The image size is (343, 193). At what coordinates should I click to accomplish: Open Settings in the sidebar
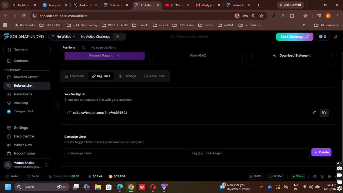27,128
